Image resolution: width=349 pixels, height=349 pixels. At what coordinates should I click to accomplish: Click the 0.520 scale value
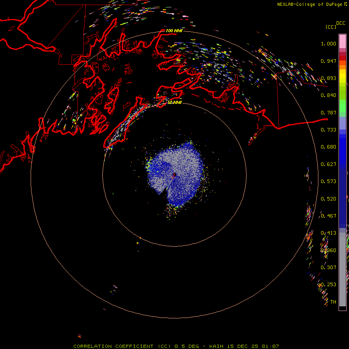[x=328, y=199]
